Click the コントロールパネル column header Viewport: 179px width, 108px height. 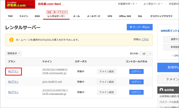[136, 62]
